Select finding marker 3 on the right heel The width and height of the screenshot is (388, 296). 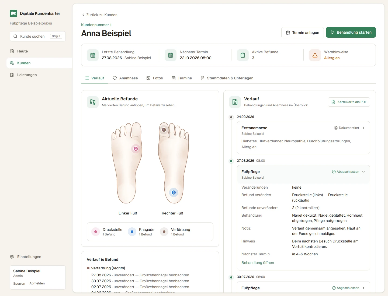coord(174,192)
